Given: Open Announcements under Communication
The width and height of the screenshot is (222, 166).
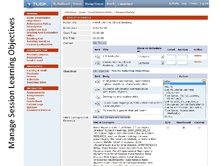Looking at the screenshot, I should pyautogui.click(x=38, y=54).
